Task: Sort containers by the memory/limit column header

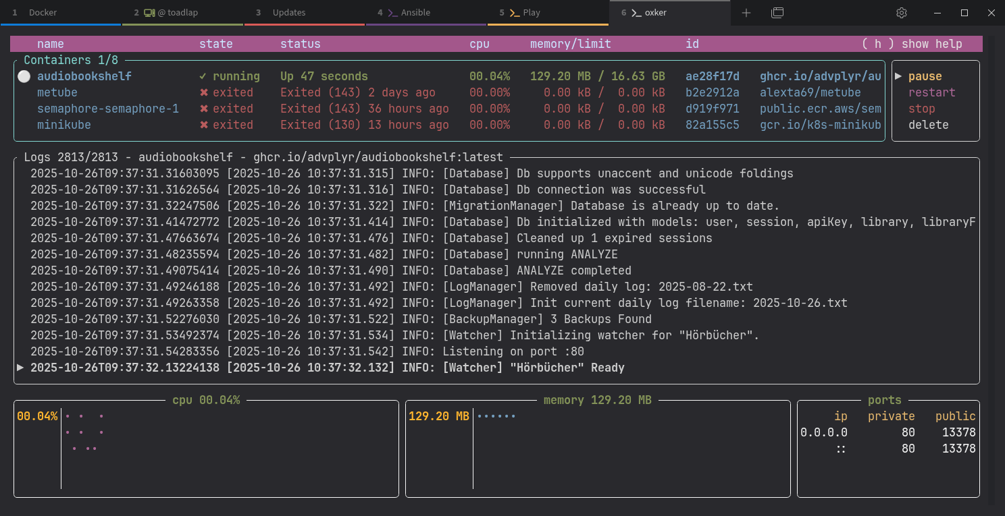Action: (x=570, y=44)
